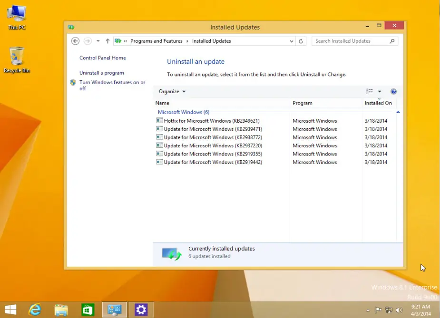This screenshot has width=440, height=318.
Task: Sort by the Installed On column header
Action: pos(379,103)
